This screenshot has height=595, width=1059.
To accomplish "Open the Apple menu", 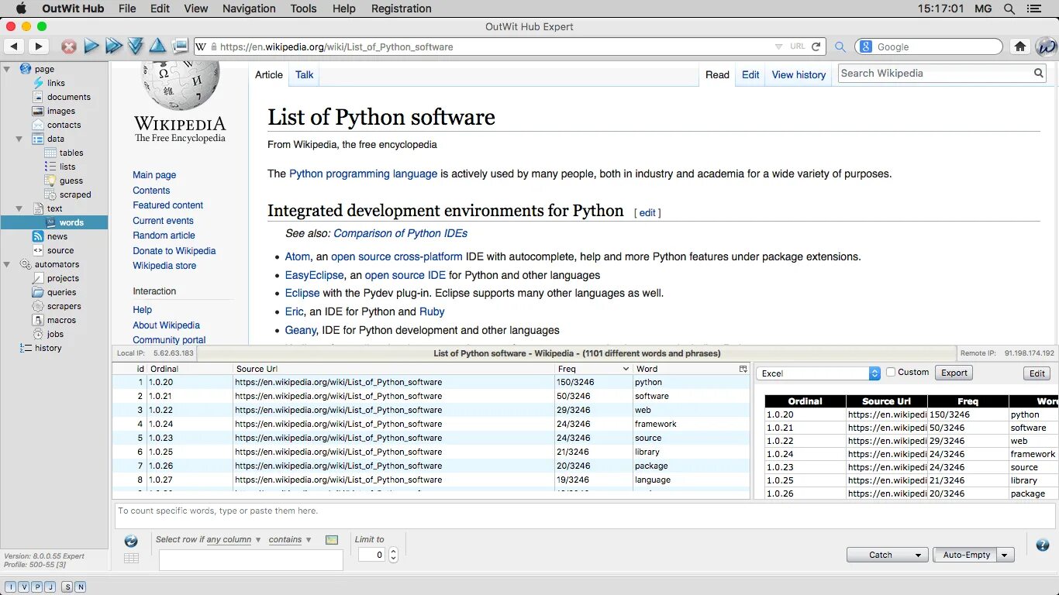I will (21, 9).
